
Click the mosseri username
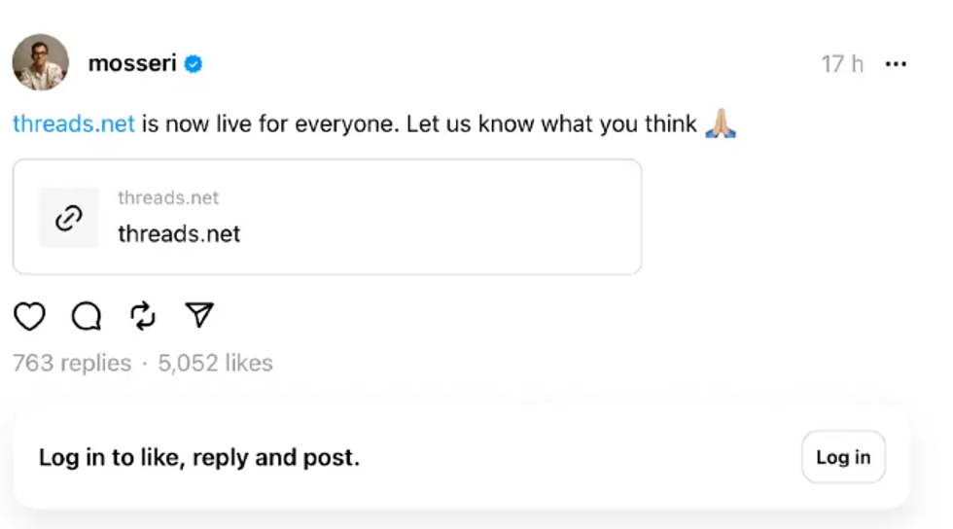pos(132,64)
